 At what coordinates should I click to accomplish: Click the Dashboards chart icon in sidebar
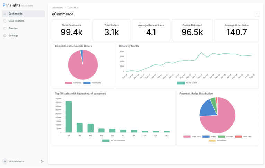pos(5,14)
